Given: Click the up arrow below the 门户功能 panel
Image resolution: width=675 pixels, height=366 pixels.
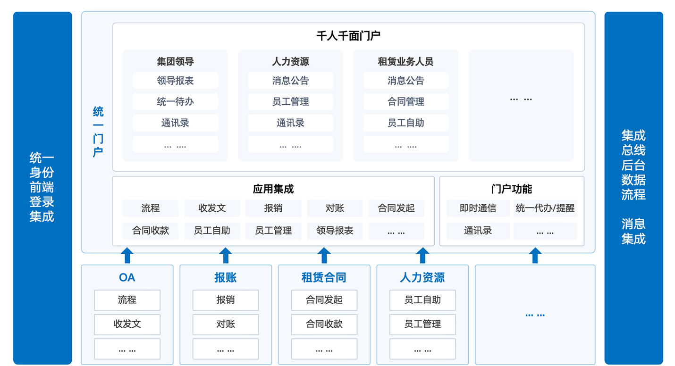Looking at the screenshot, I should click(x=535, y=255).
